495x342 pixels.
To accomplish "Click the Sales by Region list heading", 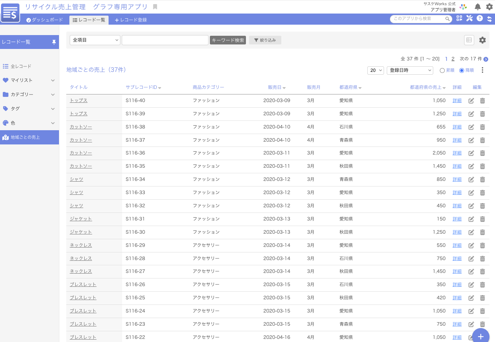I will [96, 70].
